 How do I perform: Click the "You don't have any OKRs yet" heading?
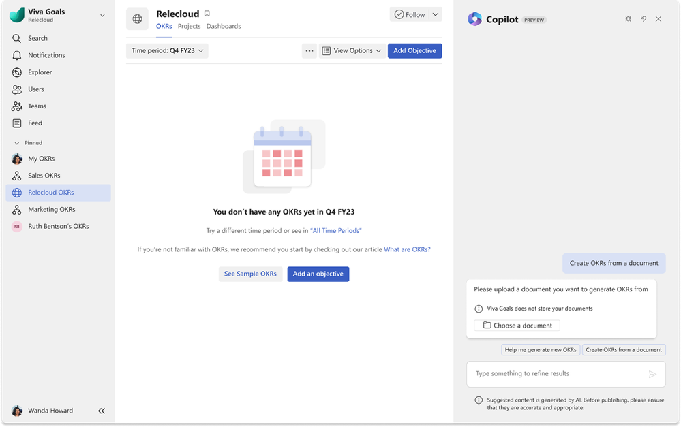tap(284, 212)
